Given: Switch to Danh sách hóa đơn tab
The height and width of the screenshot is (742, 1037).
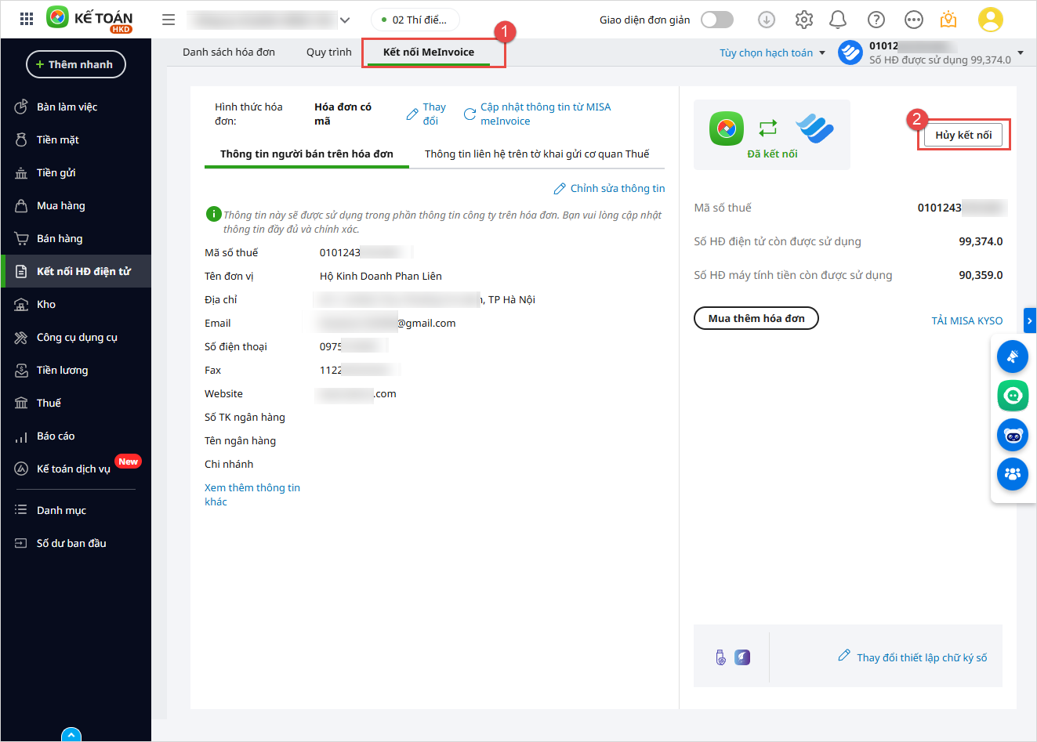Looking at the screenshot, I should point(229,52).
